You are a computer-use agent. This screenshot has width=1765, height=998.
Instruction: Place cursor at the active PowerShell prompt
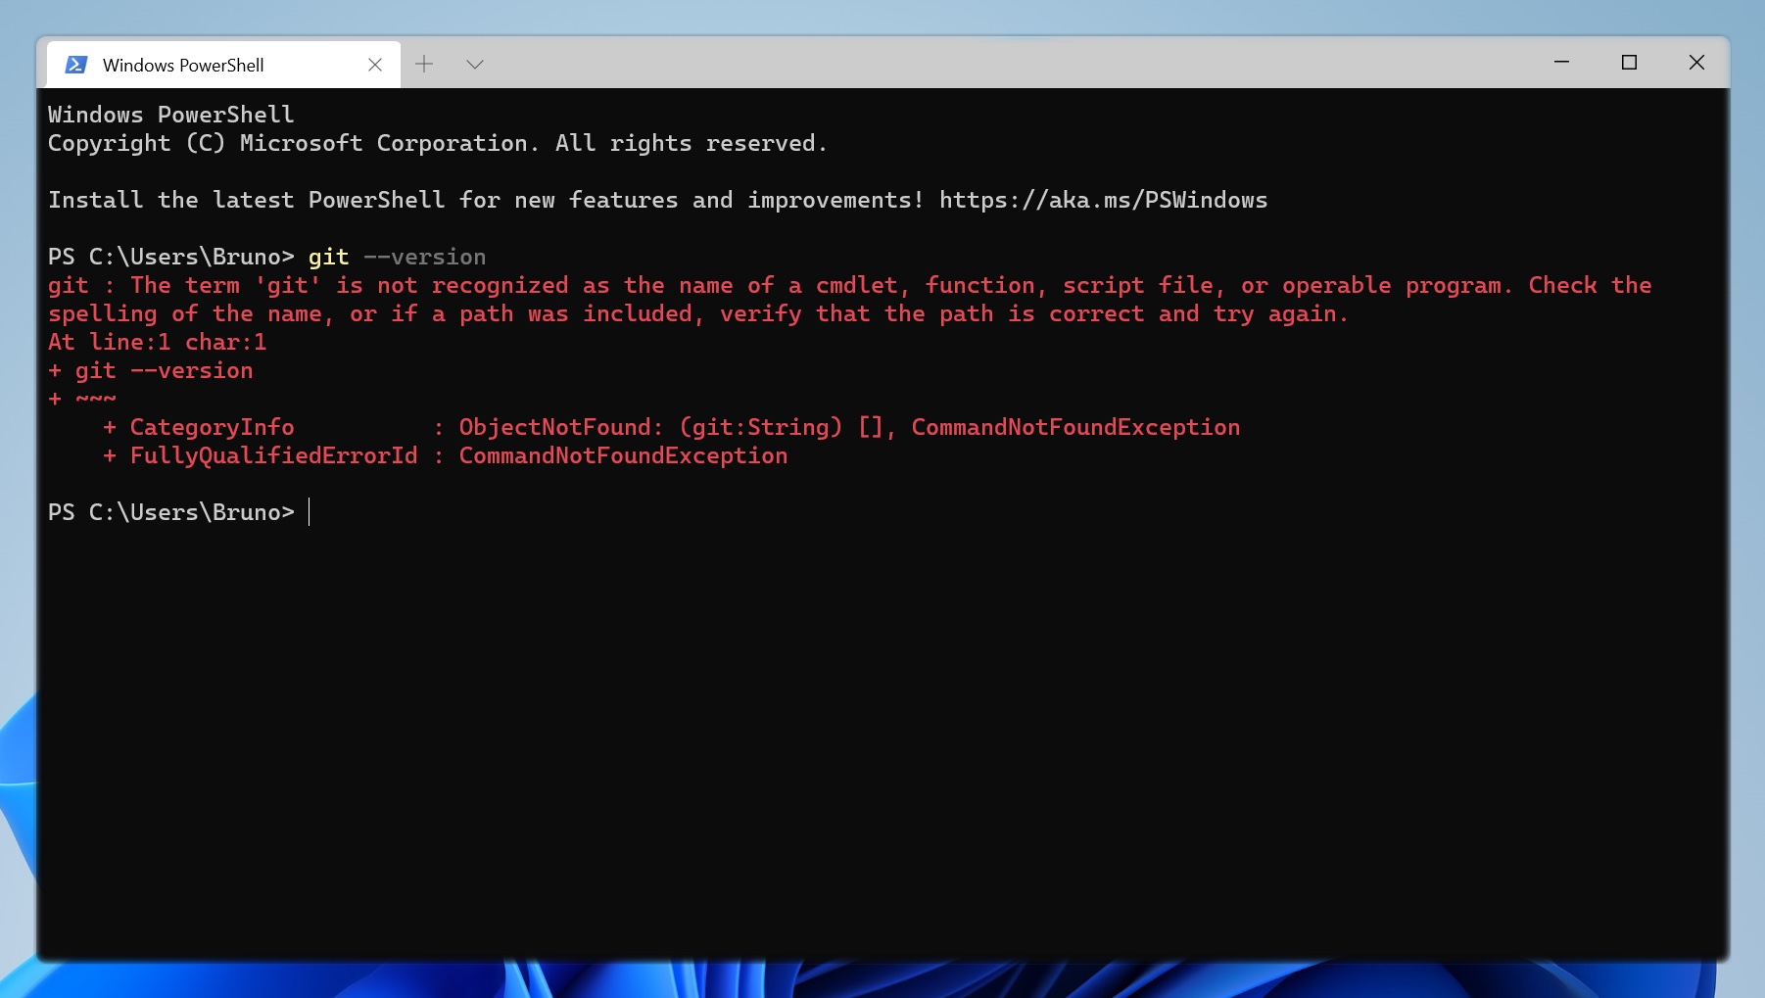click(x=311, y=511)
